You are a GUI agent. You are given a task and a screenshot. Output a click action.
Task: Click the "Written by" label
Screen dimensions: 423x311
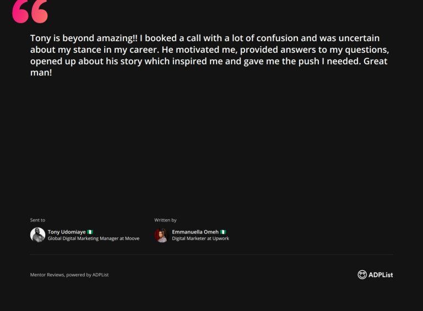coord(165,220)
